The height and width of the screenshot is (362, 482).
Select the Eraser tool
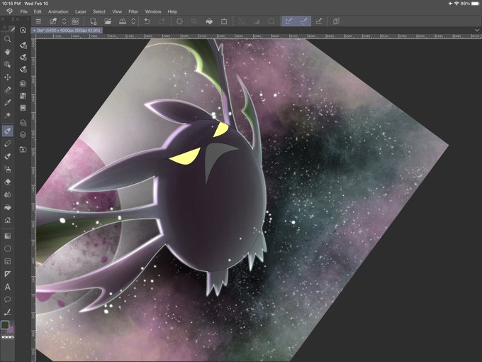point(7,182)
